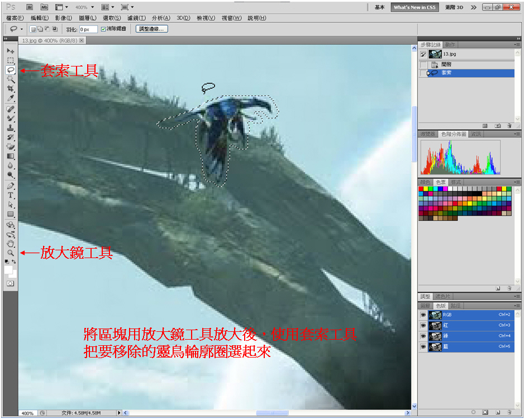Hide the 綠 (Green) channel eye icon
Image resolution: width=524 pixels, height=419 pixels.
click(x=423, y=336)
